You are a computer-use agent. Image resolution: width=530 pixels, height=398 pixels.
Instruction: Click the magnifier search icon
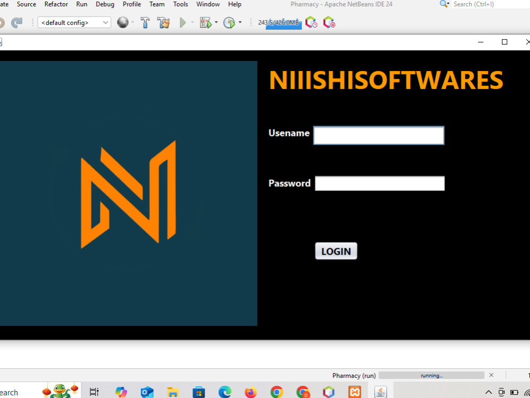click(444, 4)
